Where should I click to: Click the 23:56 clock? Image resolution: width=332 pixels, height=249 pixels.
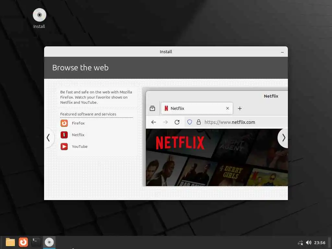point(320,243)
